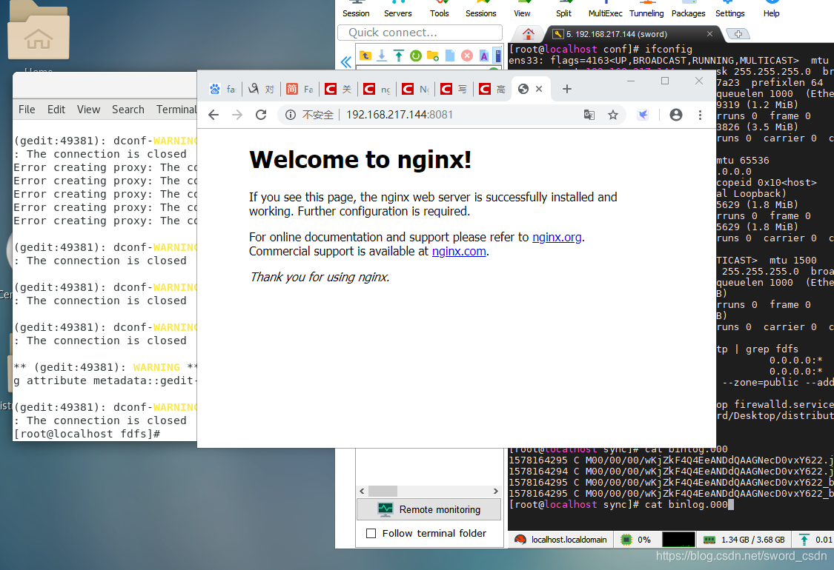The image size is (834, 570).
Task: Open MobaXterm Tools toolbar item
Action: pyautogui.click(x=440, y=9)
